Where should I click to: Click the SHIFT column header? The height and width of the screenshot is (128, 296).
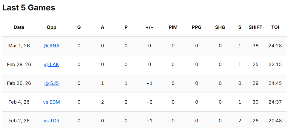click(255, 27)
